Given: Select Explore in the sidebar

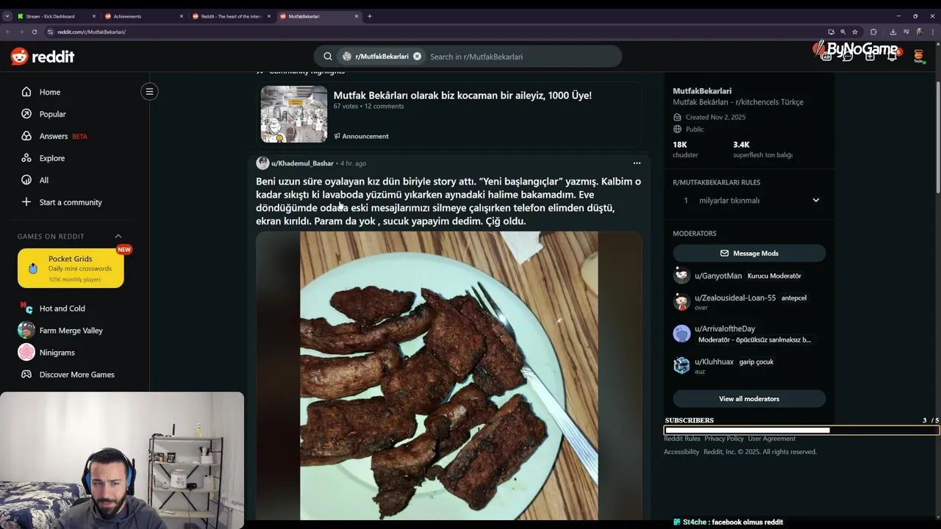Looking at the screenshot, I should pos(52,158).
